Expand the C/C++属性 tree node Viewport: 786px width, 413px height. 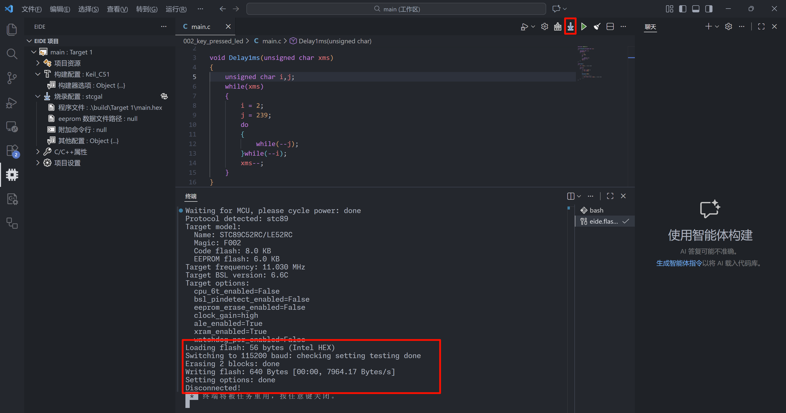(x=38, y=152)
